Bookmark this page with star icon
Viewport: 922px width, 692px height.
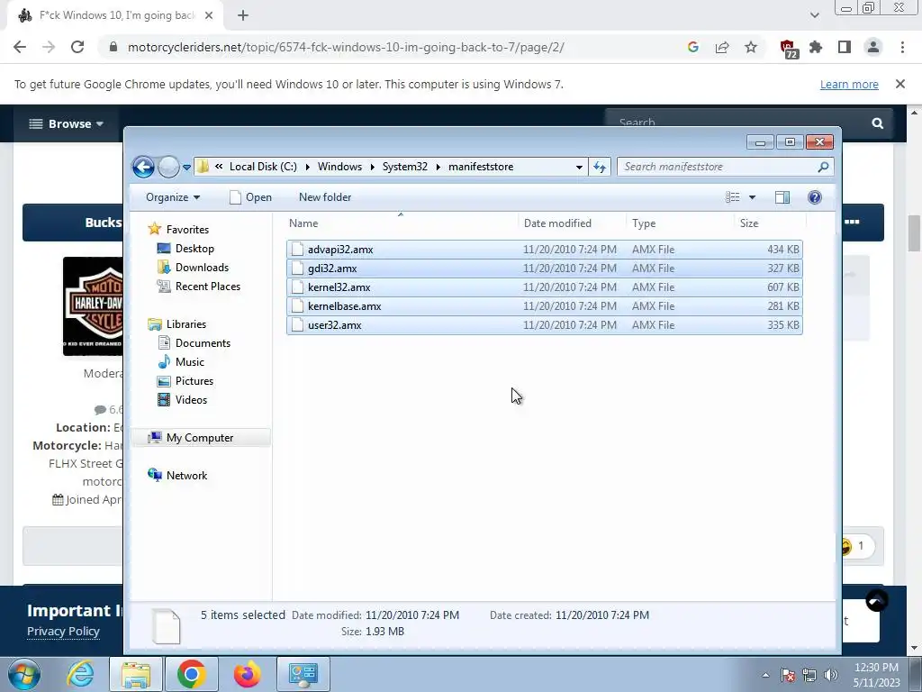(x=751, y=47)
